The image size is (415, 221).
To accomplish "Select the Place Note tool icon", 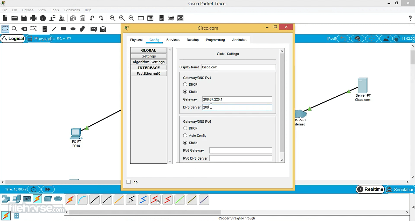I will pos(45,29).
